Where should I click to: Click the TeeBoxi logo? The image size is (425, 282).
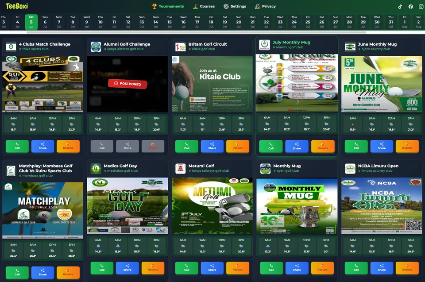pos(17,6)
